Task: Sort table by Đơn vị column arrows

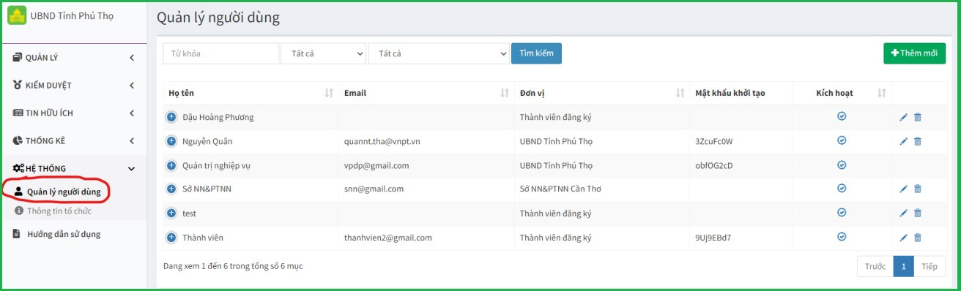Action: coord(680,93)
